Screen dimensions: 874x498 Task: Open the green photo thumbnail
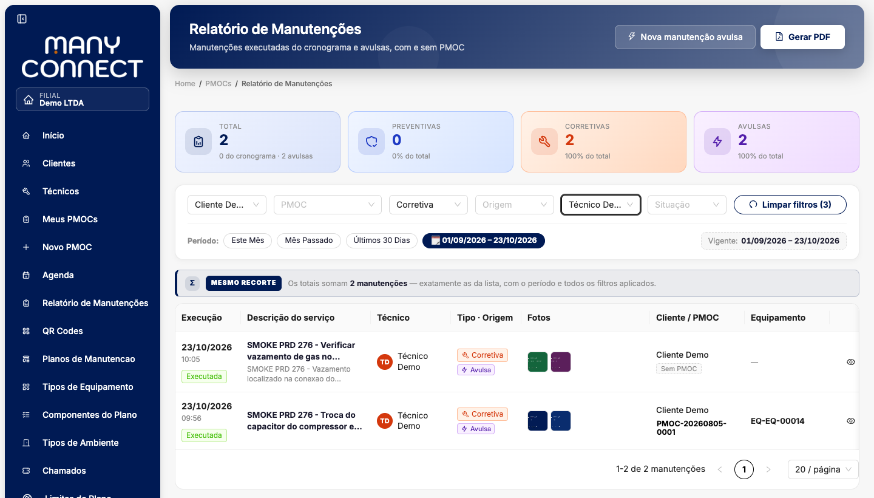point(538,362)
